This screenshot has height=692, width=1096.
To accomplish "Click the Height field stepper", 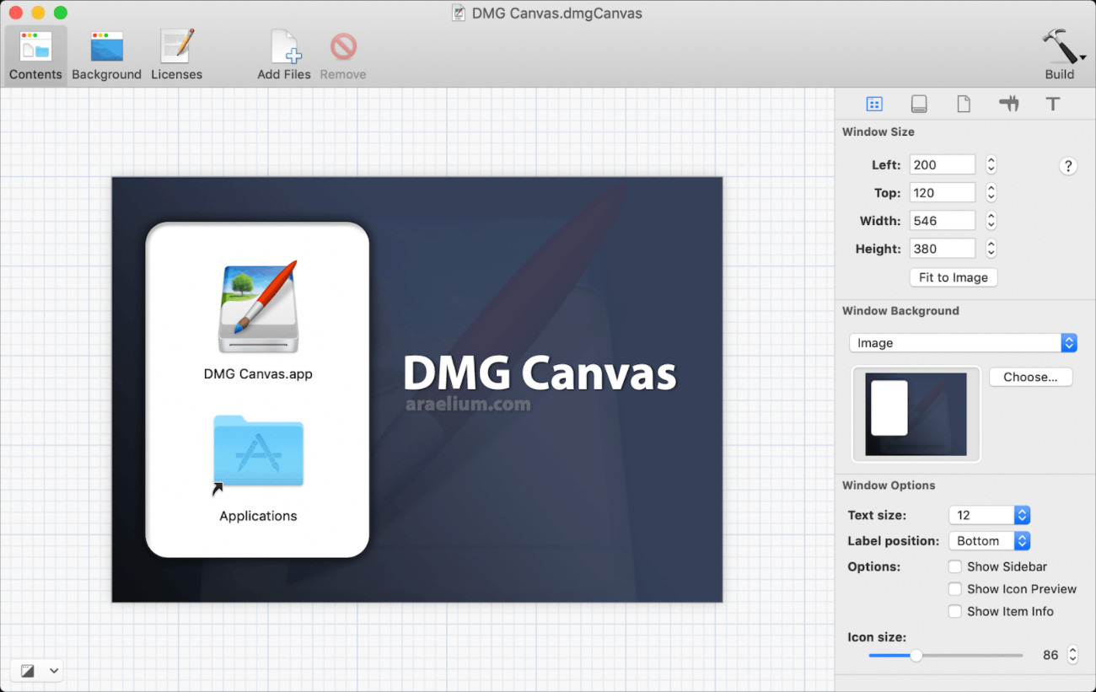I will coord(991,249).
